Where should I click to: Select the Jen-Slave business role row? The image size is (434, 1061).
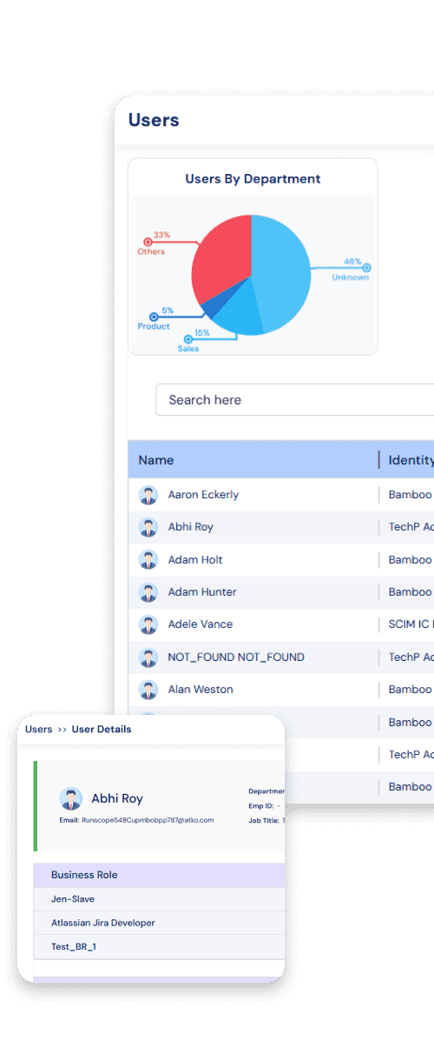(x=159, y=899)
